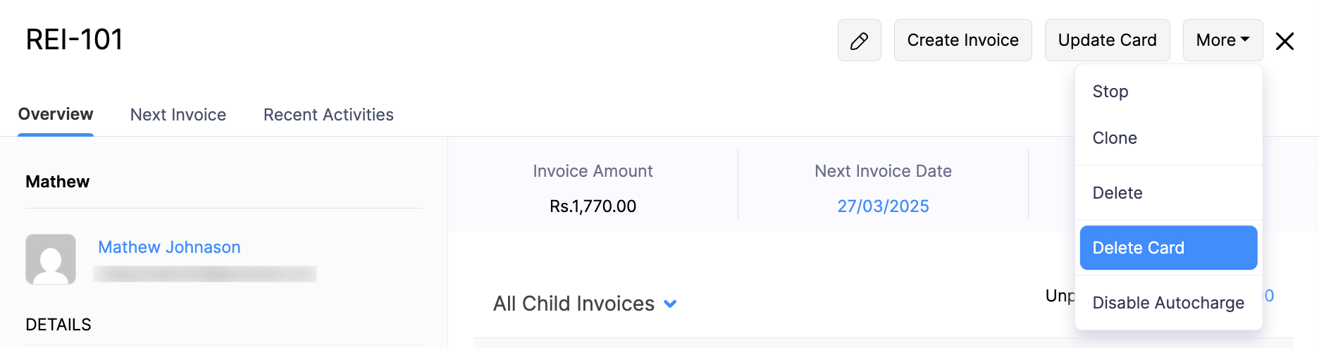The image size is (1319, 348).
Task: Click the Create Invoice button
Action: (x=962, y=41)
